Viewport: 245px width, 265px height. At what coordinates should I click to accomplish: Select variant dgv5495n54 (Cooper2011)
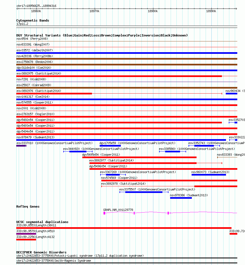click(x=101, y=155)
